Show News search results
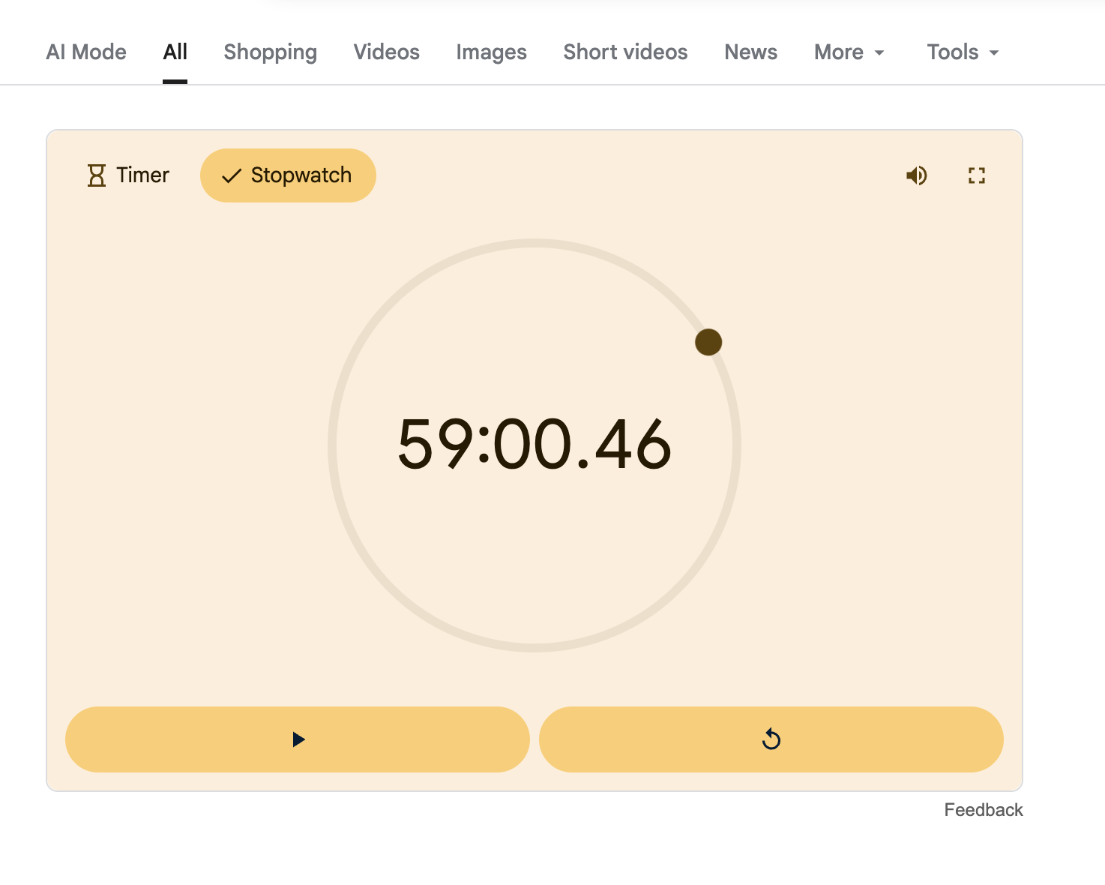This screenshot has height=885, width=1105. (750, 52)
